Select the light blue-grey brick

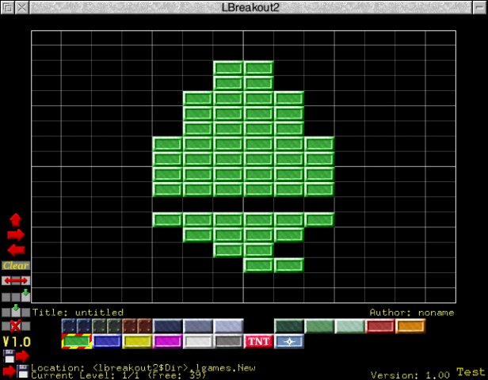(x=228, y=326)
